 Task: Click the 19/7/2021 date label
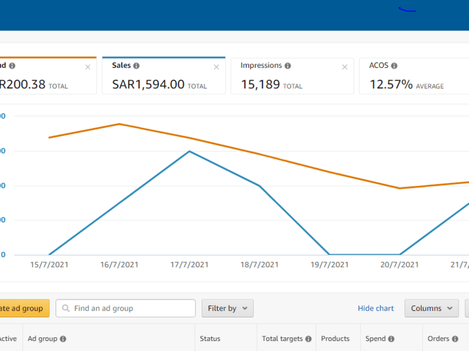(330, 265)
